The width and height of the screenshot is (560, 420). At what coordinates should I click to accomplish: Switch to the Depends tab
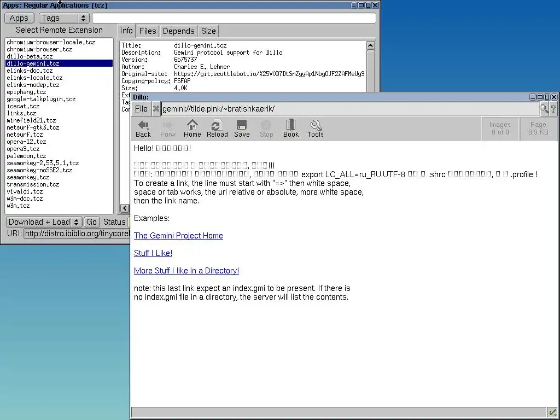(179, 31)
